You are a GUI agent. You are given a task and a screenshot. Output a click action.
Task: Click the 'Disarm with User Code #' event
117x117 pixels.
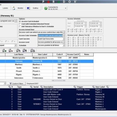click(x=53, y=90)
